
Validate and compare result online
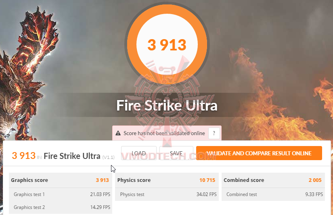click(x=259, y=153)
